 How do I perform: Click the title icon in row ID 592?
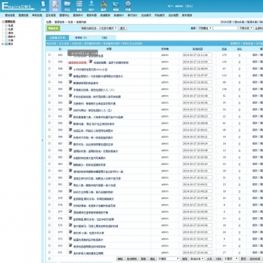tap(70, 110)
